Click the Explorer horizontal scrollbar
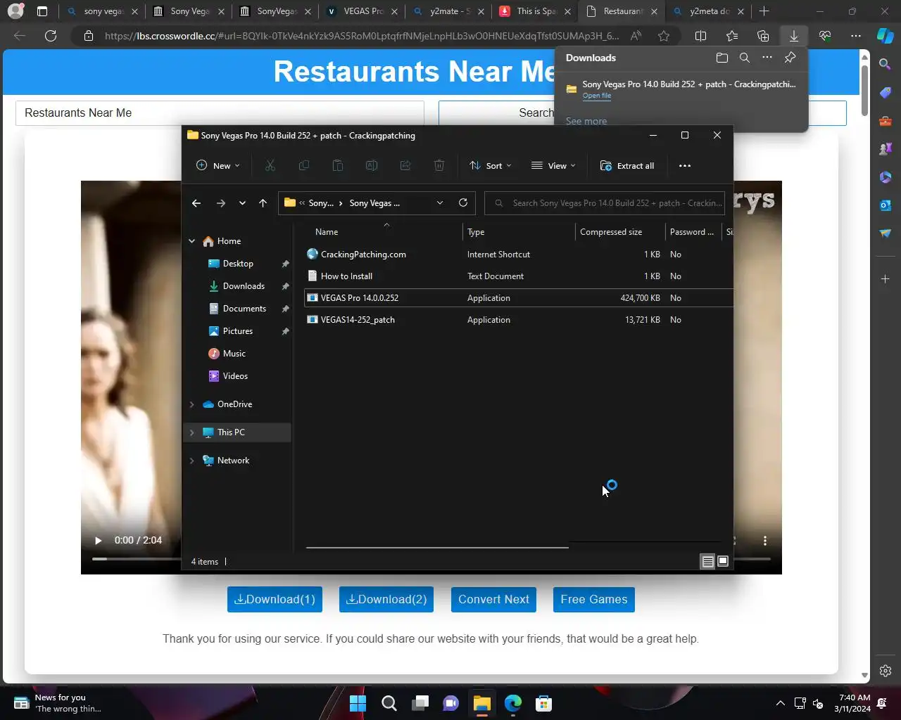This screenshot has height=720, width=901. tap(437, 547)
